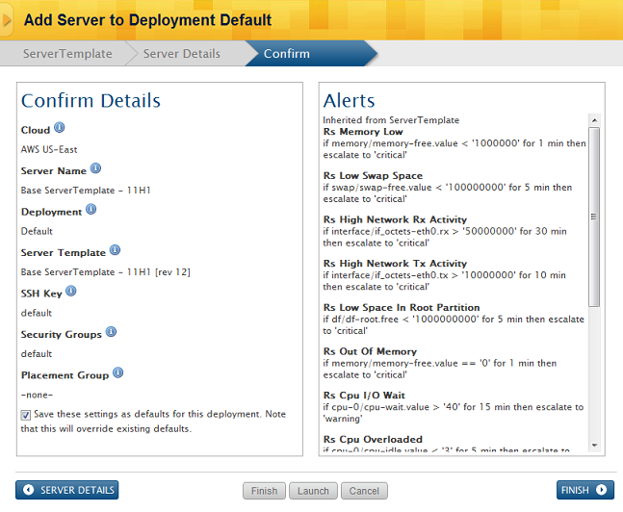Click Rs Low Space In Root Partition
623x512 pixels.
(x=402, y=307)
